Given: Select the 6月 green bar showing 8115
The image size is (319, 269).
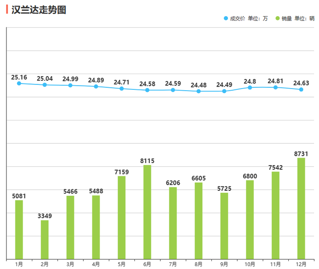Looking at the screenshot, I should click(147, 212).
